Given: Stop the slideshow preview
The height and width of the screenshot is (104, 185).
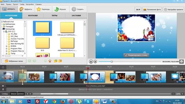Looking at the screenshot, I should pos(95,62).
